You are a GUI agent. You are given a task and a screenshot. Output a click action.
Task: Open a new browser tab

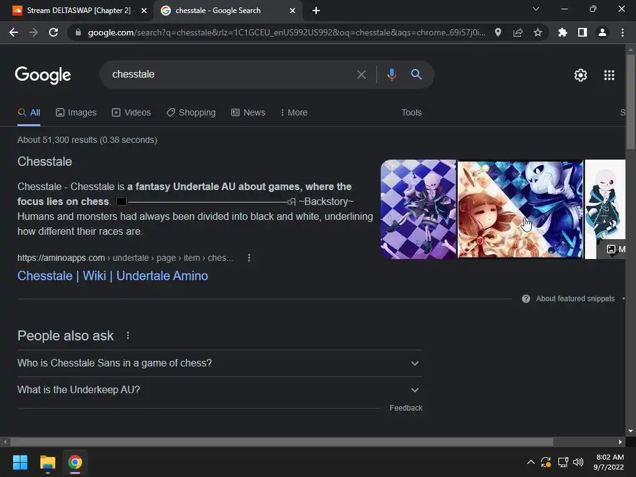(316, 11)
